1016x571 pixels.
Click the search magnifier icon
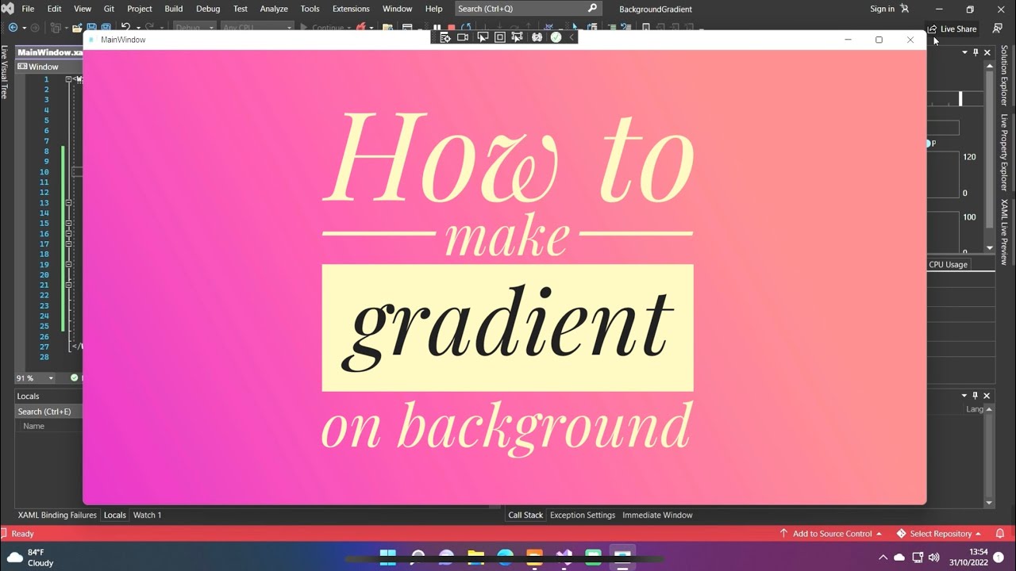point(592,9)
